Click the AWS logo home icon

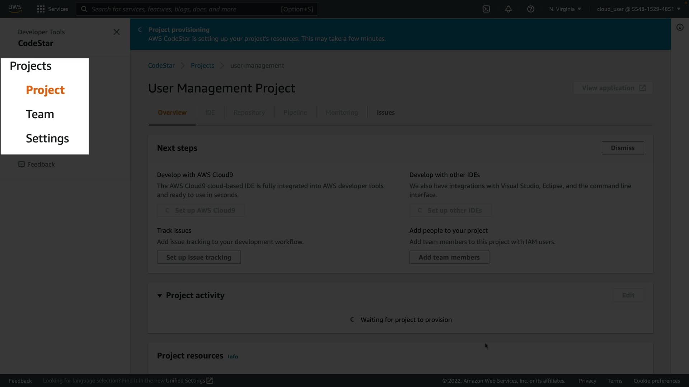pos(15,9)
